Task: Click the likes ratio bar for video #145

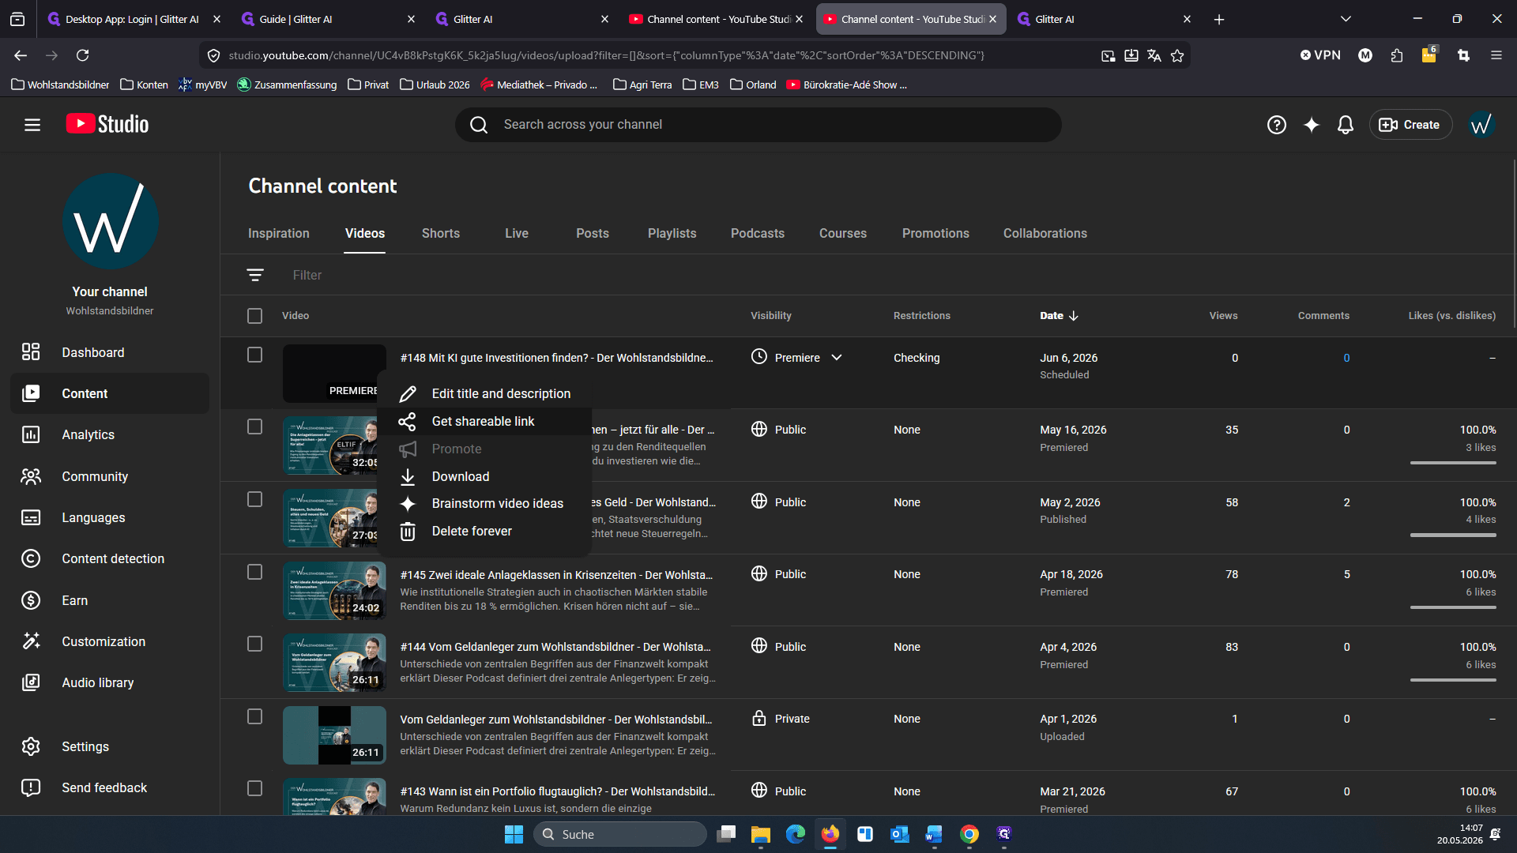Action: tap(1452, 607)
